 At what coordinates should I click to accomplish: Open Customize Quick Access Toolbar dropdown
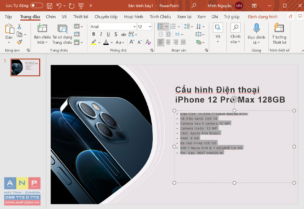[x=91, y=6]
